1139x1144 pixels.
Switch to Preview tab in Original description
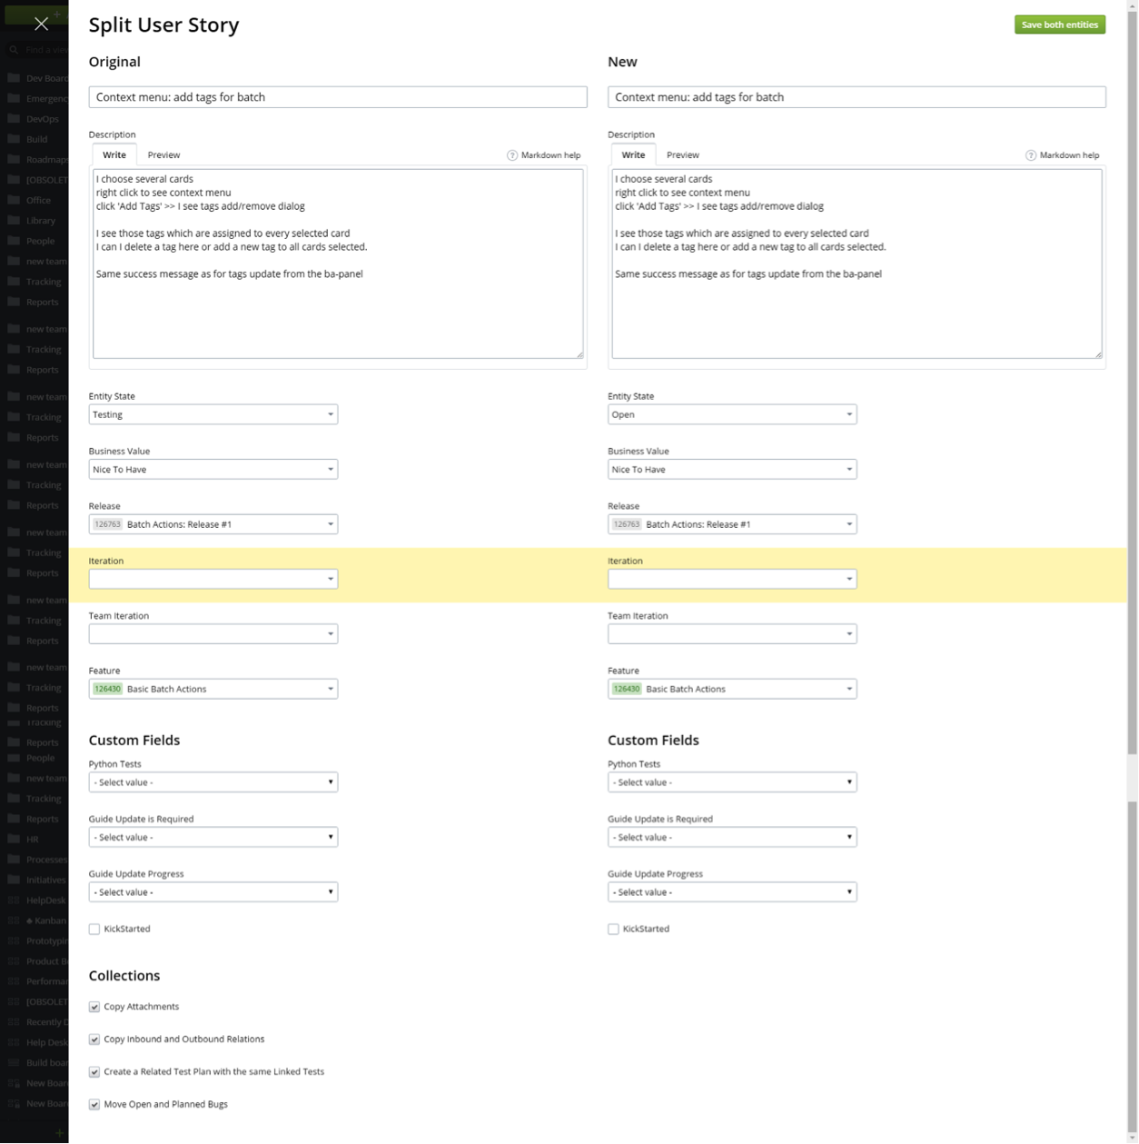(x=164, y=155)
